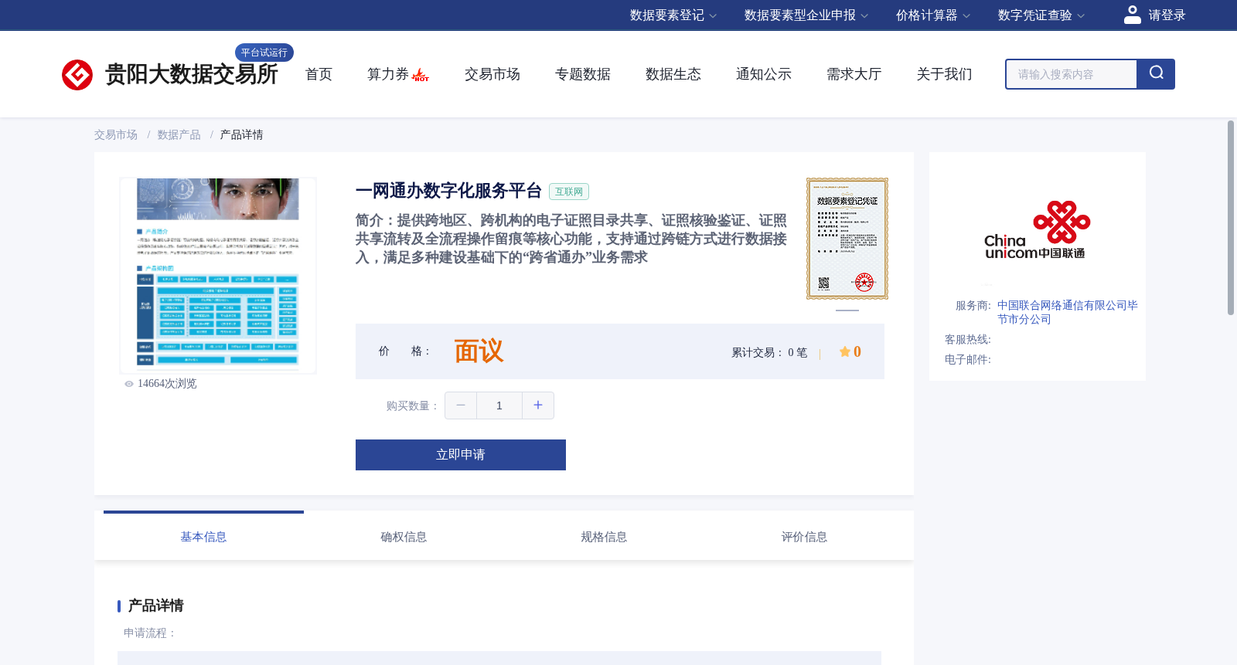Open 关于我们 navigation item
The height and width of the screenshot is (665, 1237).
pos(945,74)
